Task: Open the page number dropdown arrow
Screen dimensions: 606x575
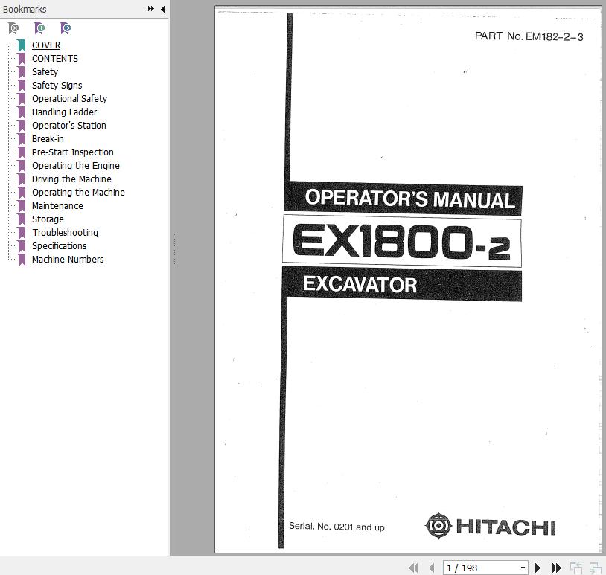Action: coord(523,568)
